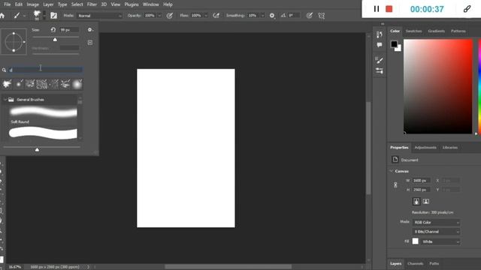Toggle link between canvas width and height
This screenshot has width=481, height=270.
(x=395, y=185)
